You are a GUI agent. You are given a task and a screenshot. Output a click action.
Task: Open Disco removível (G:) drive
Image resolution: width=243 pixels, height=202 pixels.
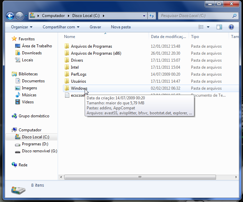coord(39,151)
